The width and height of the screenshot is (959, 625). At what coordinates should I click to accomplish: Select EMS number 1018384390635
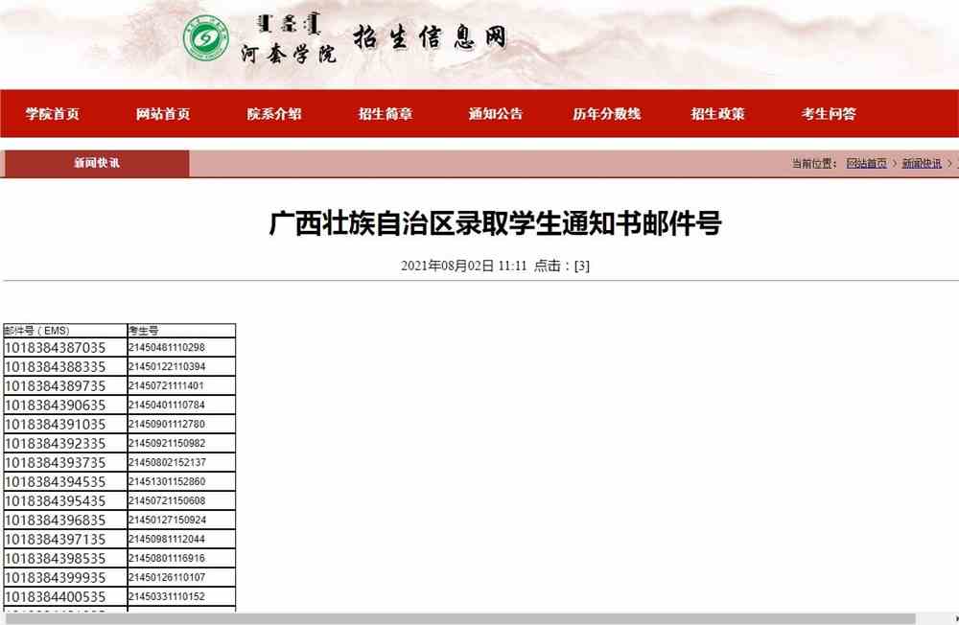(55, 405)
